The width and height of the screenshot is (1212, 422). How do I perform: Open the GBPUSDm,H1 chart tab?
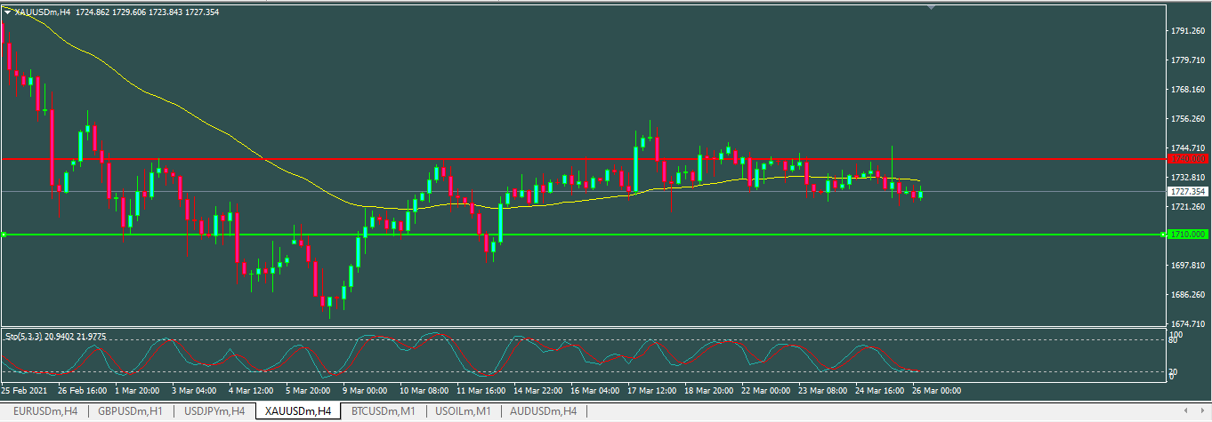pyautogui.click(x=130, y=411)
